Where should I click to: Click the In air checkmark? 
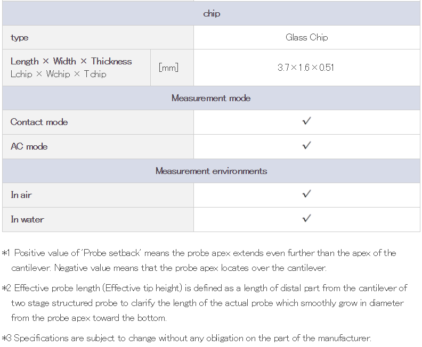(x=306, y=194)
